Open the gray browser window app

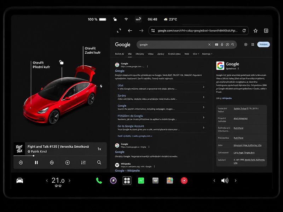tap(155, 181)
